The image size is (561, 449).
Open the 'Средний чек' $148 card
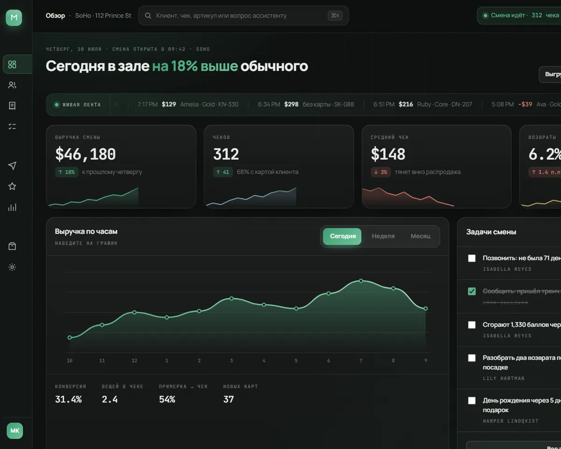(x=437, y=167)
